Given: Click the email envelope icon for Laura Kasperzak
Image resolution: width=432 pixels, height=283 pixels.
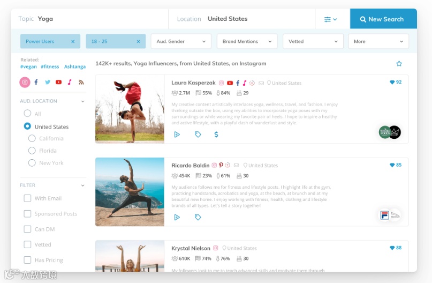Looking at the screenshot, I should (x=261, y=83).
